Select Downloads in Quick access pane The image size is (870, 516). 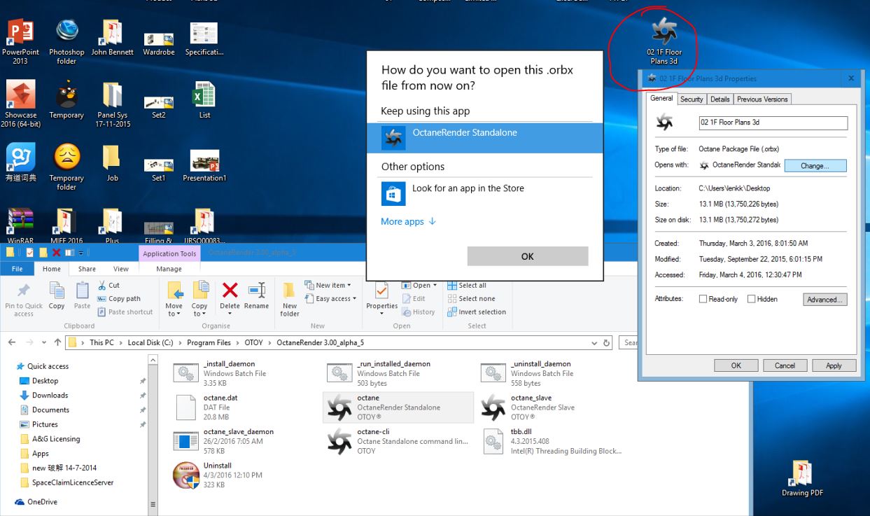(x=50, y=396)
